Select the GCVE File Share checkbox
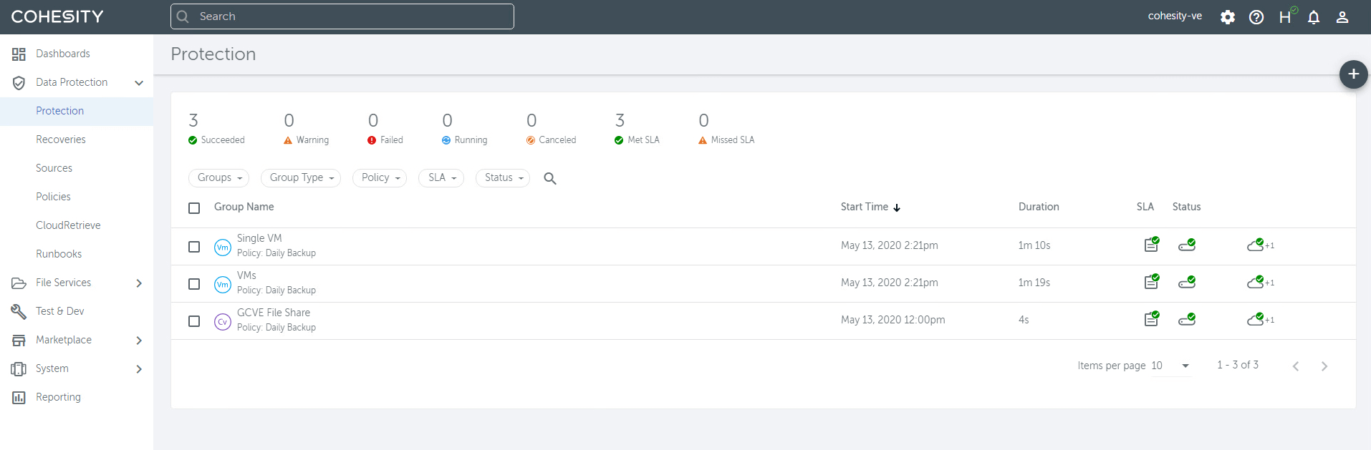 pyautogui.click(x=194, y=321)
